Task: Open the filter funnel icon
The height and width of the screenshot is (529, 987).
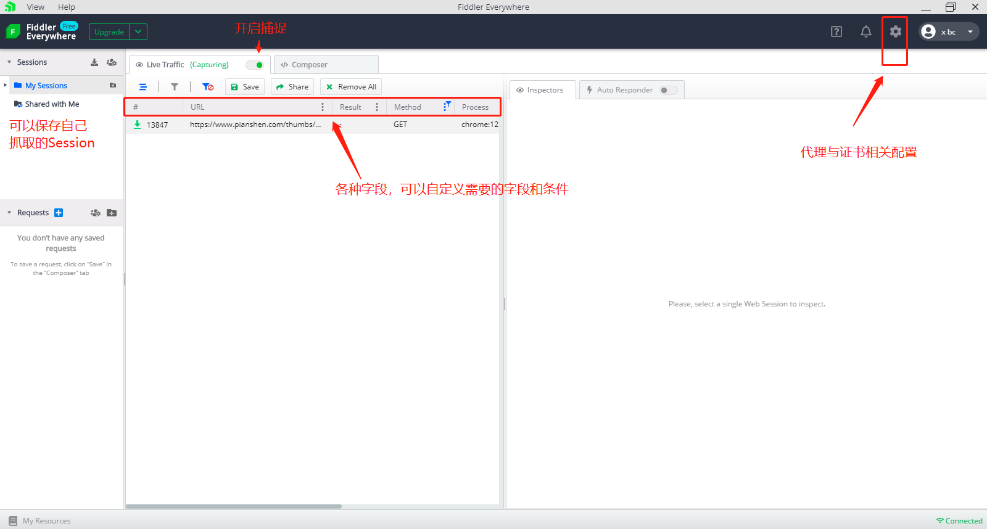Action: coord(175,87)
